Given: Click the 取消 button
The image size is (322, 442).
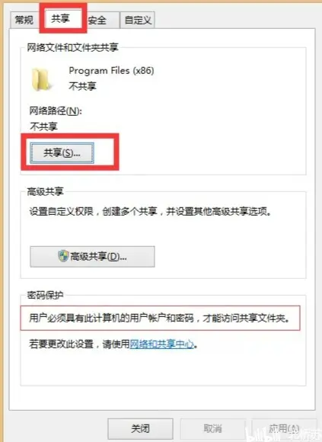Looking at the screenshot, I should 213,428.
